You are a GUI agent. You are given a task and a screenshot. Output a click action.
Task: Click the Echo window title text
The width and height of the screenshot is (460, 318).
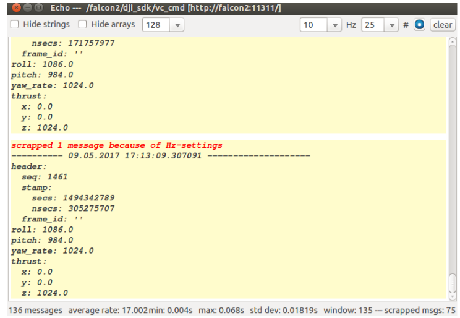point(166,7)
